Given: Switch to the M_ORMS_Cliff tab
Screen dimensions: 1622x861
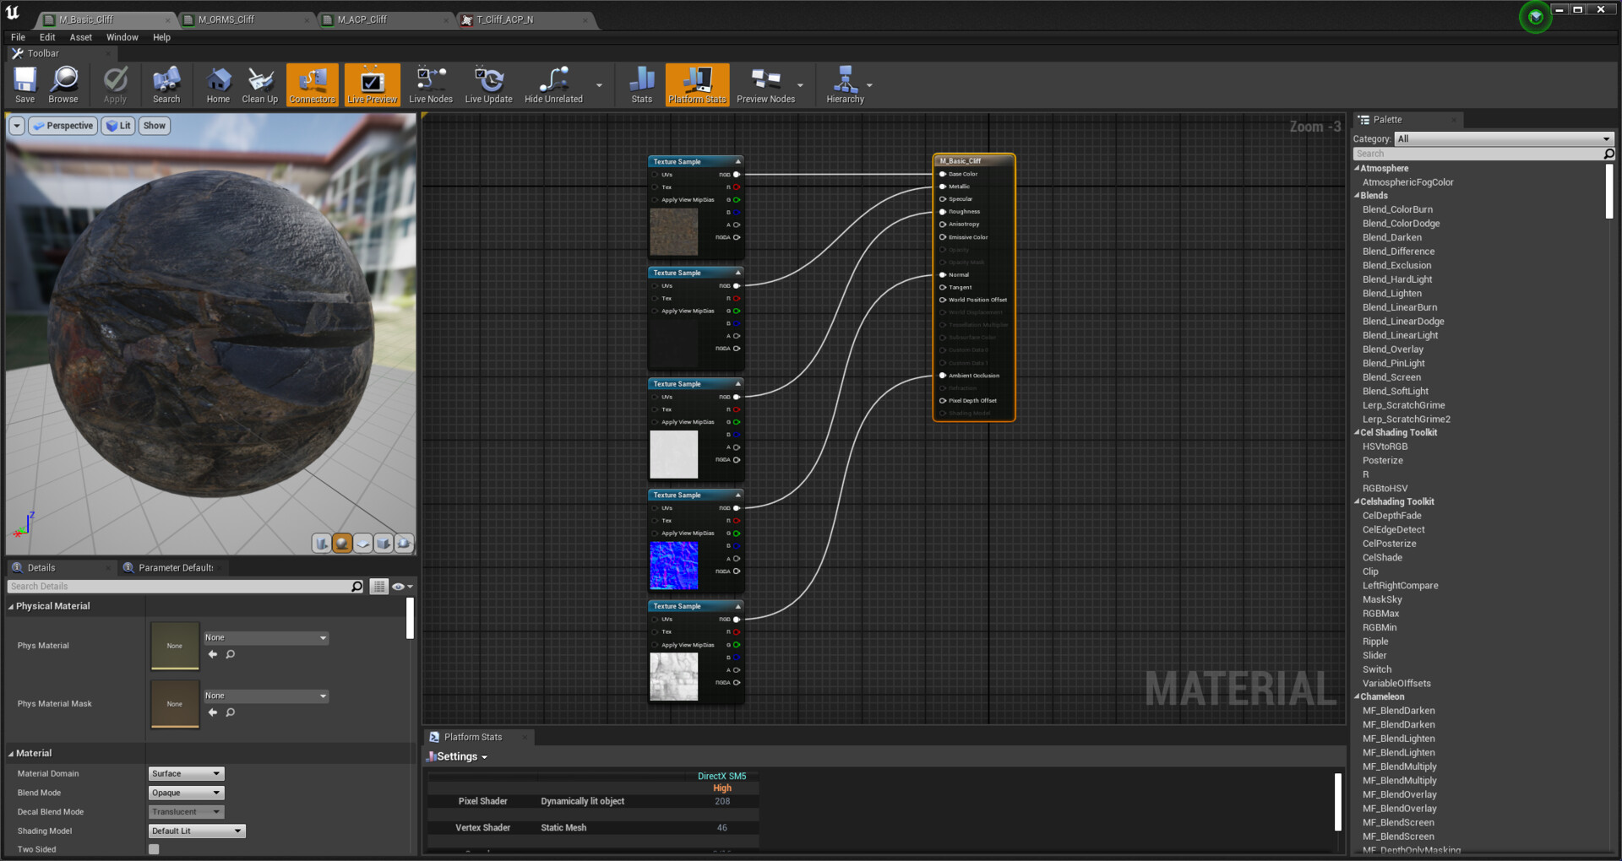Looking at the screenshot, I should coord(226,19).
